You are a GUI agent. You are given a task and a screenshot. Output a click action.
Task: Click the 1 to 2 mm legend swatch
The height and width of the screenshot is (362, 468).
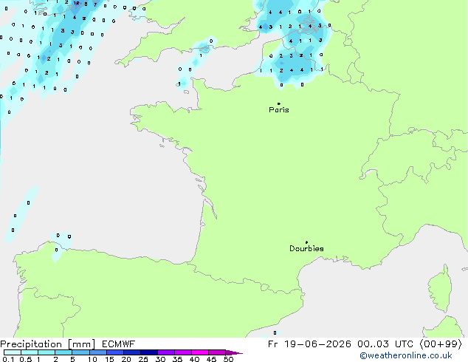coord(47,352)
